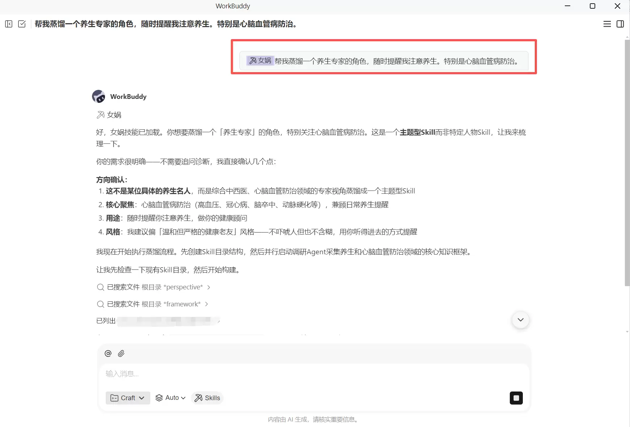Click the 内容由 AI 生成 disclaimer text
The height and width of the screenshot is (427, 630).
point(314,419)
